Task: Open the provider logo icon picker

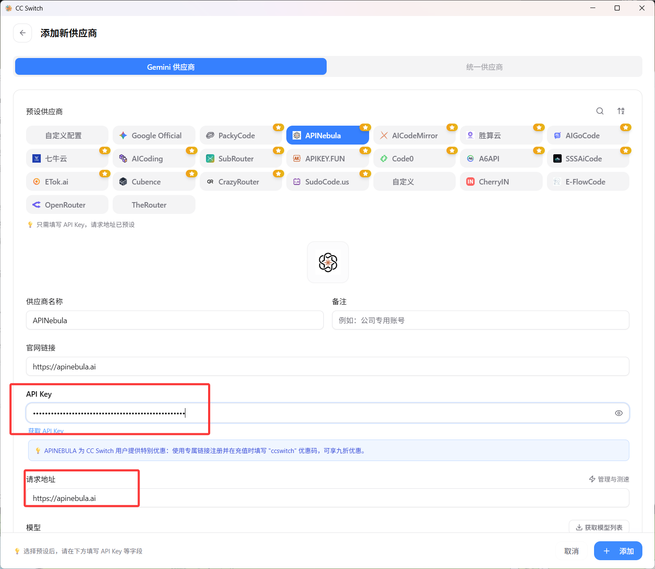Action: click(x=328, y=262)
